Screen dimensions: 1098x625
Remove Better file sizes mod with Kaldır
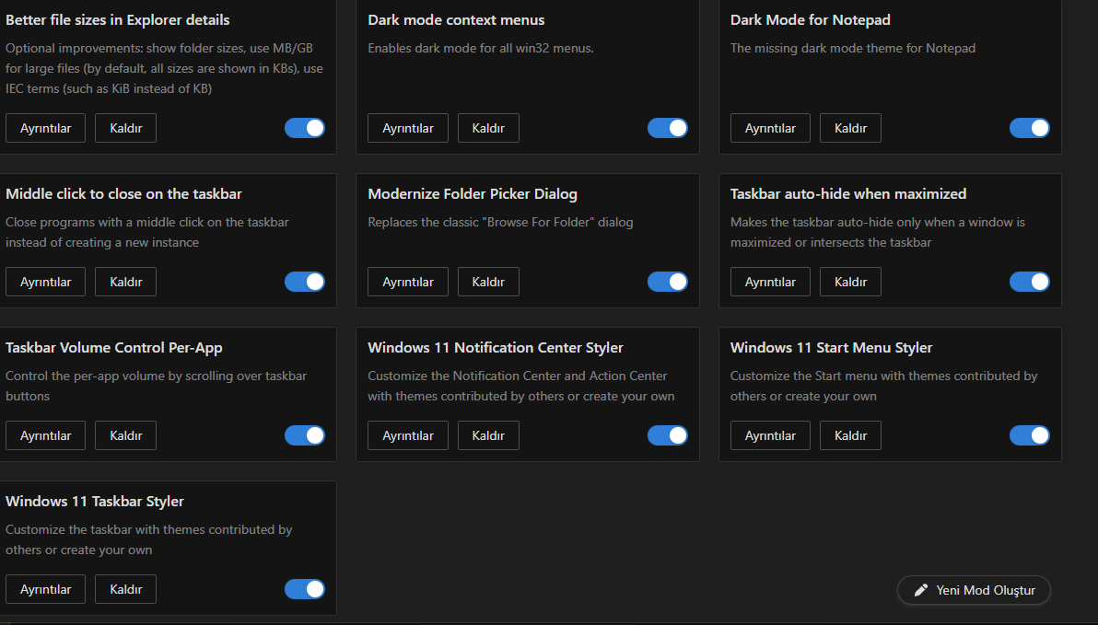click(x=126, y=128)
